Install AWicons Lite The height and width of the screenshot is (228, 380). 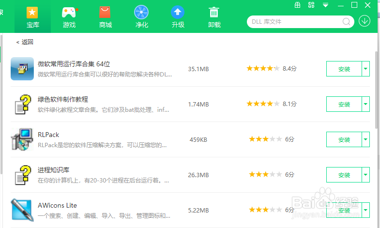coord(344,210)
